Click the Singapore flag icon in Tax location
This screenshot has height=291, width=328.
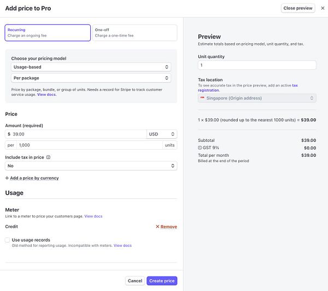[202, 98]
